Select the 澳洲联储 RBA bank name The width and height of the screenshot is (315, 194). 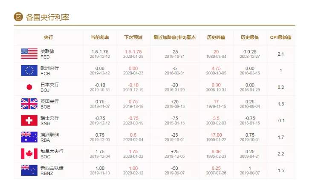pyautogui.click(x=49, y=137)
